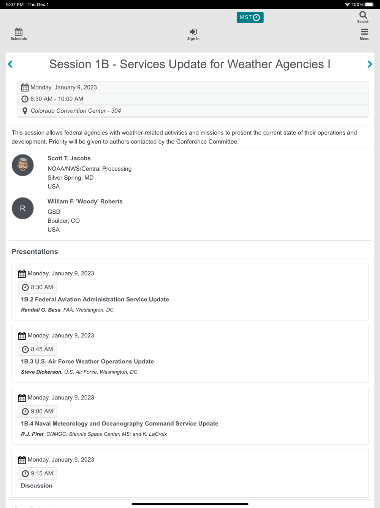Select the R avatar for Woody Roberts
380x508 pixels.
23,208
